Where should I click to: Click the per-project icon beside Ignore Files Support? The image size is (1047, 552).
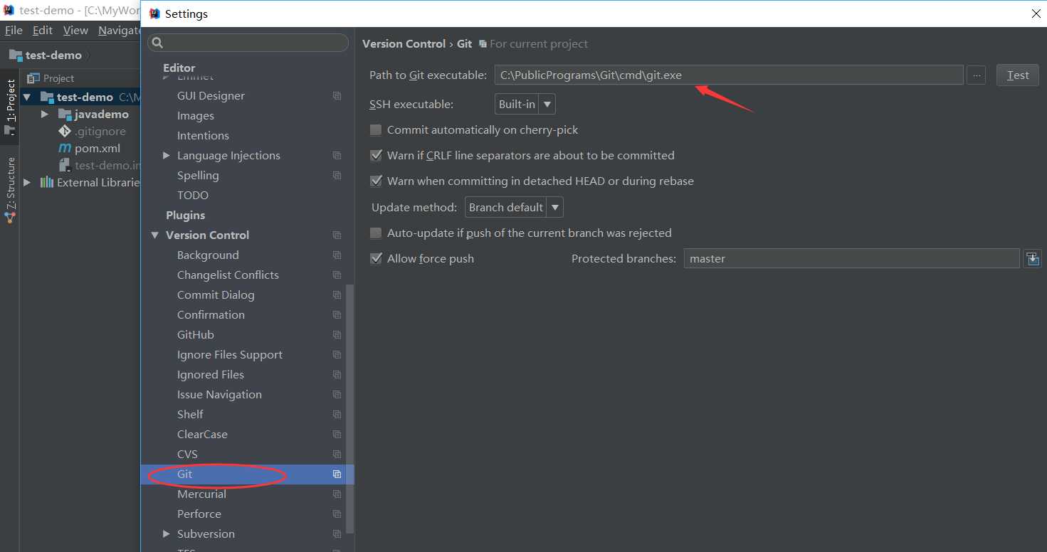tap(337, 355)
